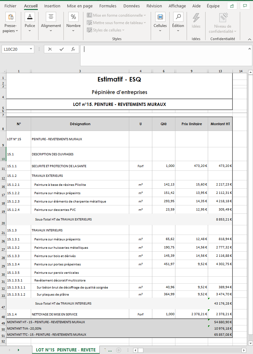
Task: Open the Équipe tab
Action: [213, 6]
